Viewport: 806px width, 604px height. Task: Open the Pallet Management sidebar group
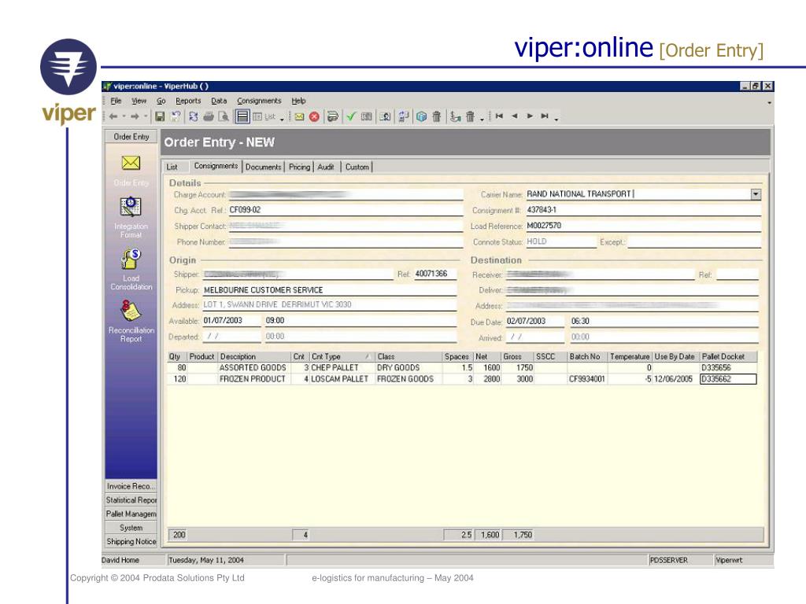131,514
